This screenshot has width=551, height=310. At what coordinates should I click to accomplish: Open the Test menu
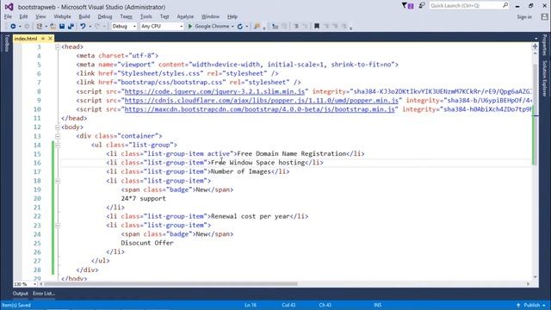point(164,16)
